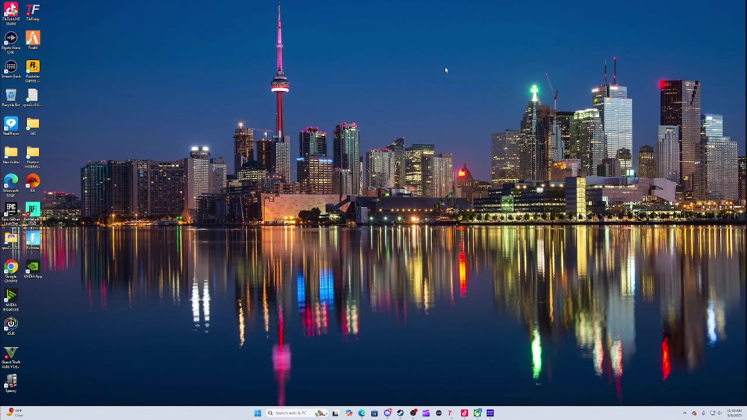The width and height of the screenshot is (747, 420).
Task: Select the Norton Installation folder
Action: click(33, 157)
